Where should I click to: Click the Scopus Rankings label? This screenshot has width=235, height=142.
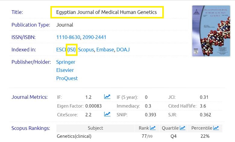pyautogui.click(x=30, y=128)
